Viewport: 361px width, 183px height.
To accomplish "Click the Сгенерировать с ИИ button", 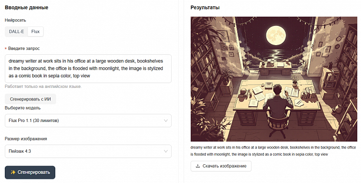I will click(30, 99).
